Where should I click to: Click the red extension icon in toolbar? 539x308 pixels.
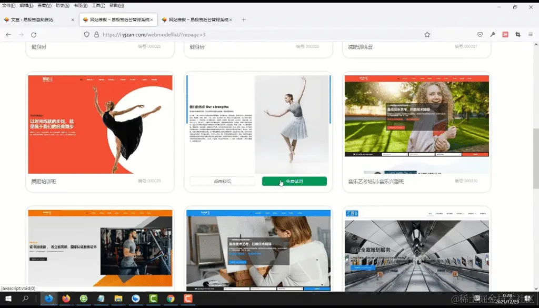pyautogui.click(x=505, y=34)
